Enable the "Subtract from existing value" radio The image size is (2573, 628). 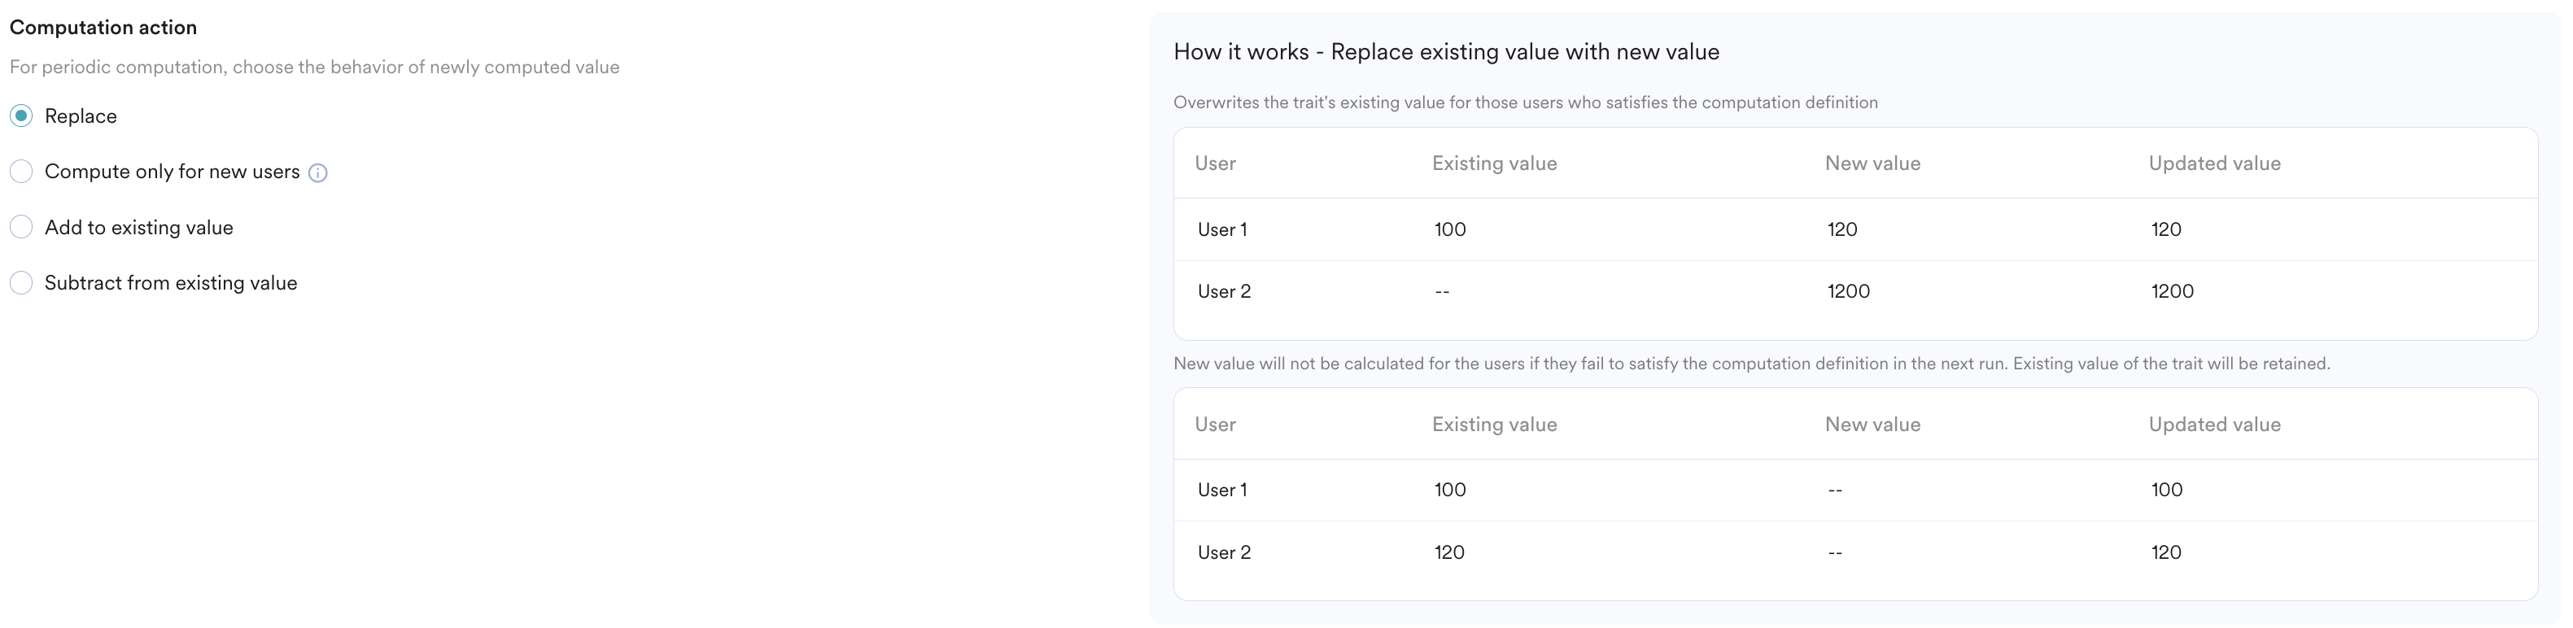click(21, 284)
